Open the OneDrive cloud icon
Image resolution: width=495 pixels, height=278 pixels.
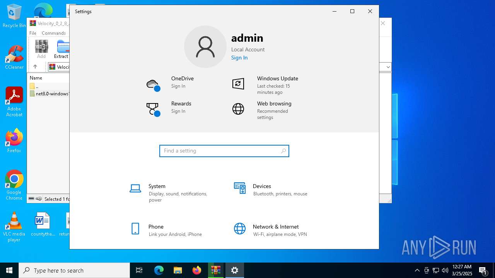point(153,85)
